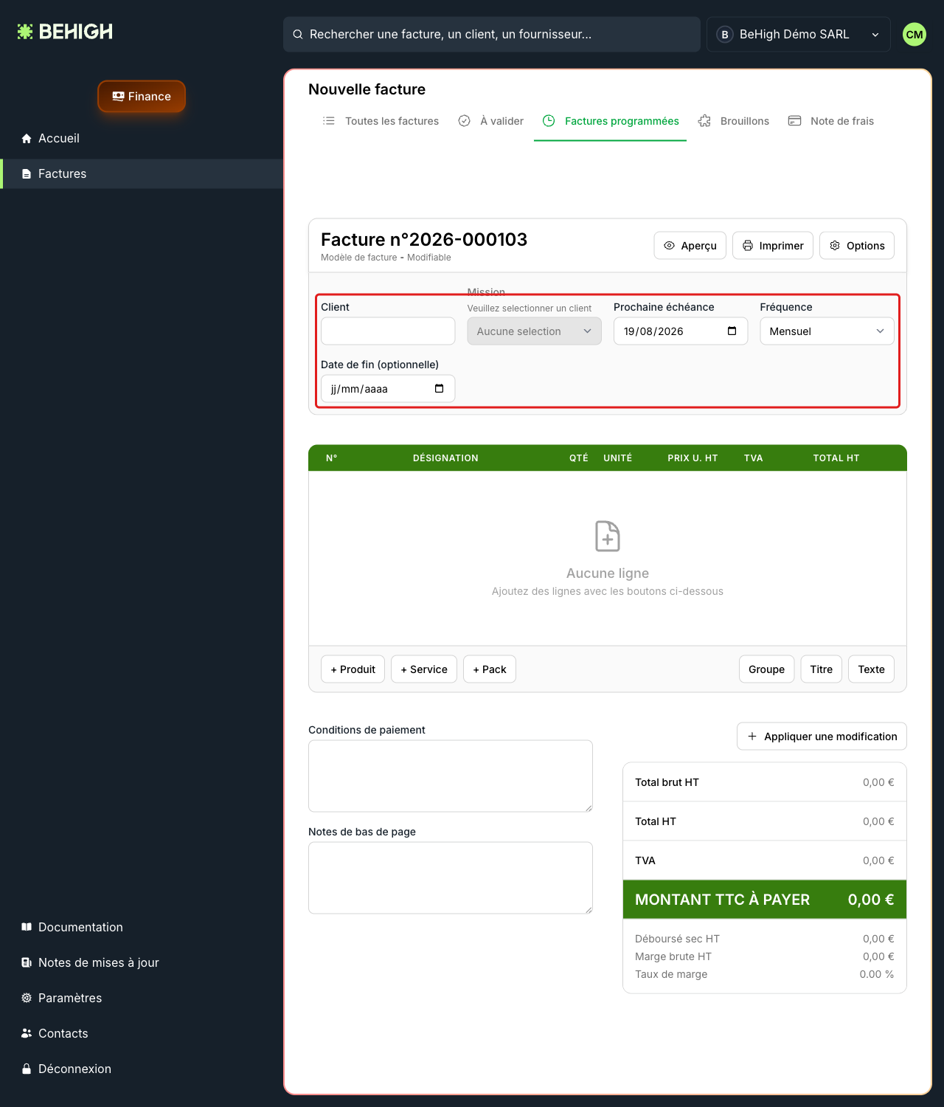Focus the Client input field
944x1107 pixels.
pyautogui.click(x=388, y=331)
